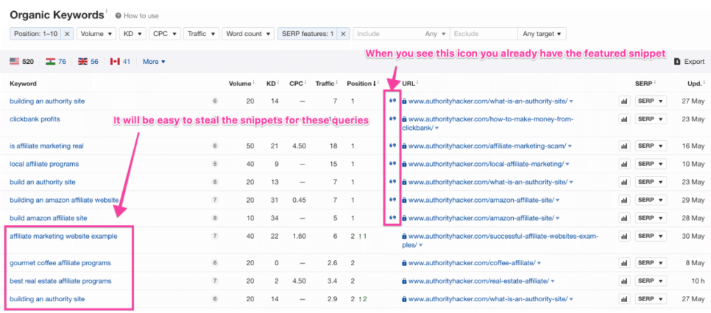The width and height of the screenshot is (711, 313).
Task: Remove the SERP features filter
Action: pos(343,33)
